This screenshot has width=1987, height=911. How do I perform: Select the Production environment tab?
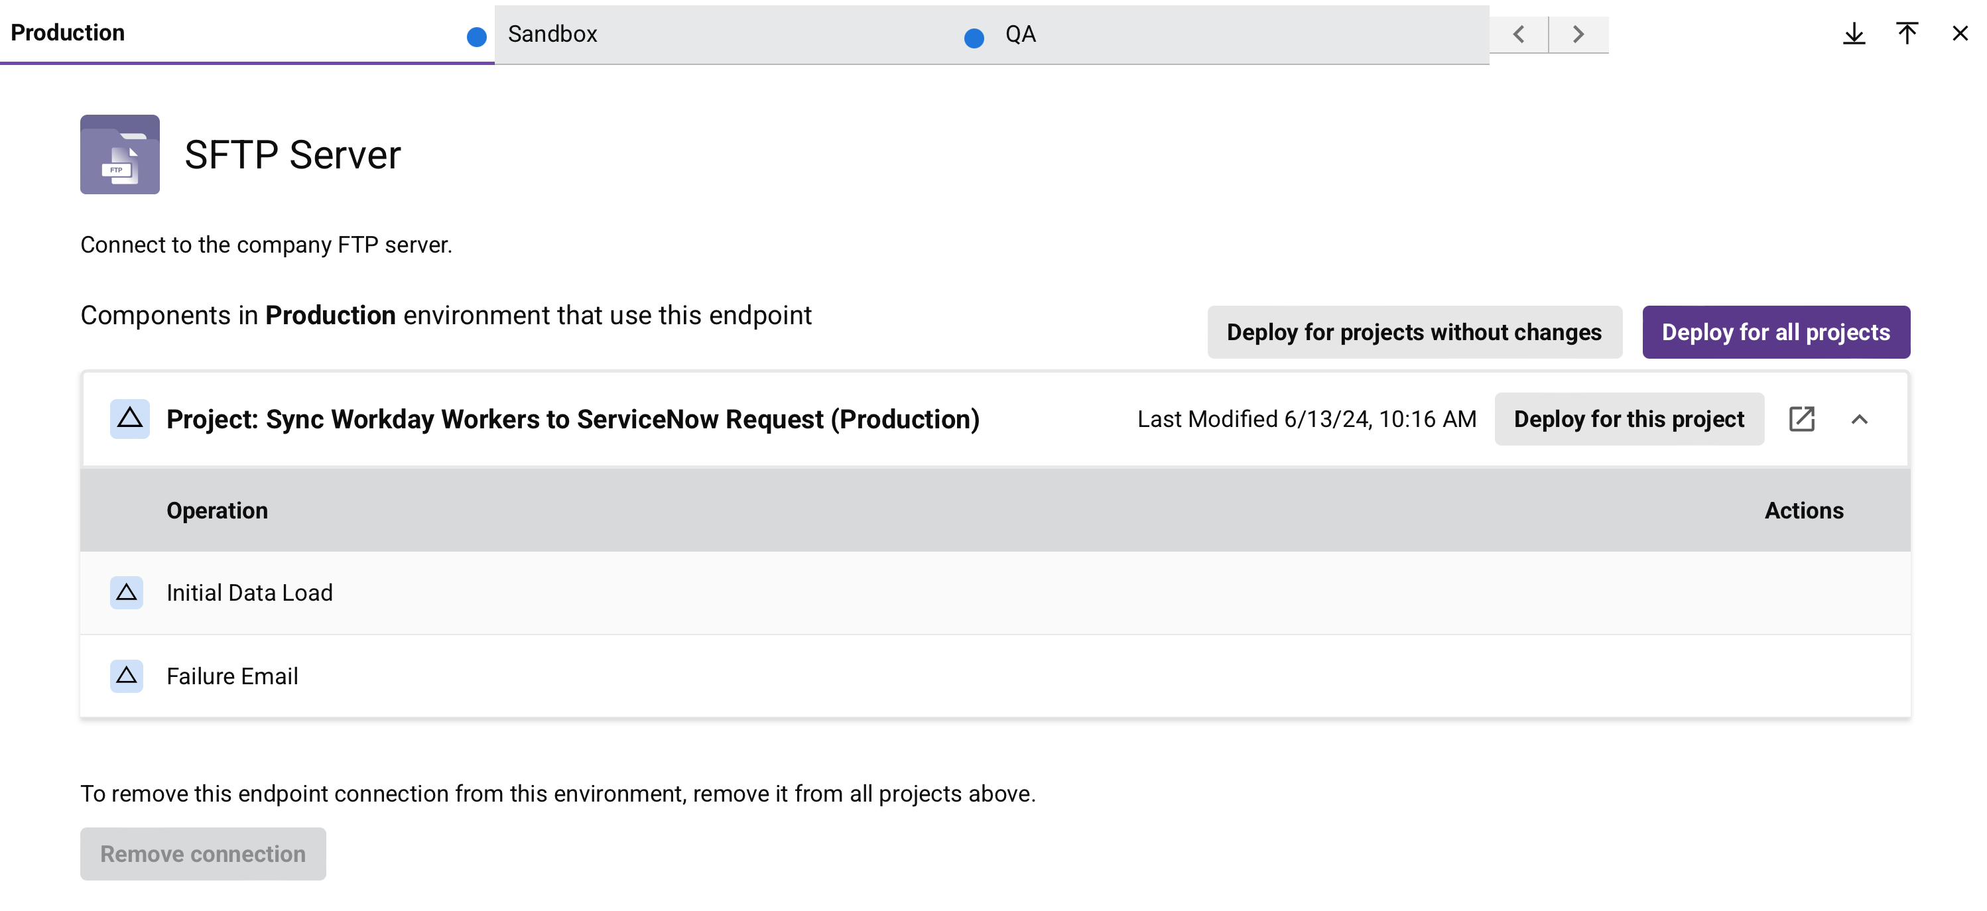(x=68, y=32)
